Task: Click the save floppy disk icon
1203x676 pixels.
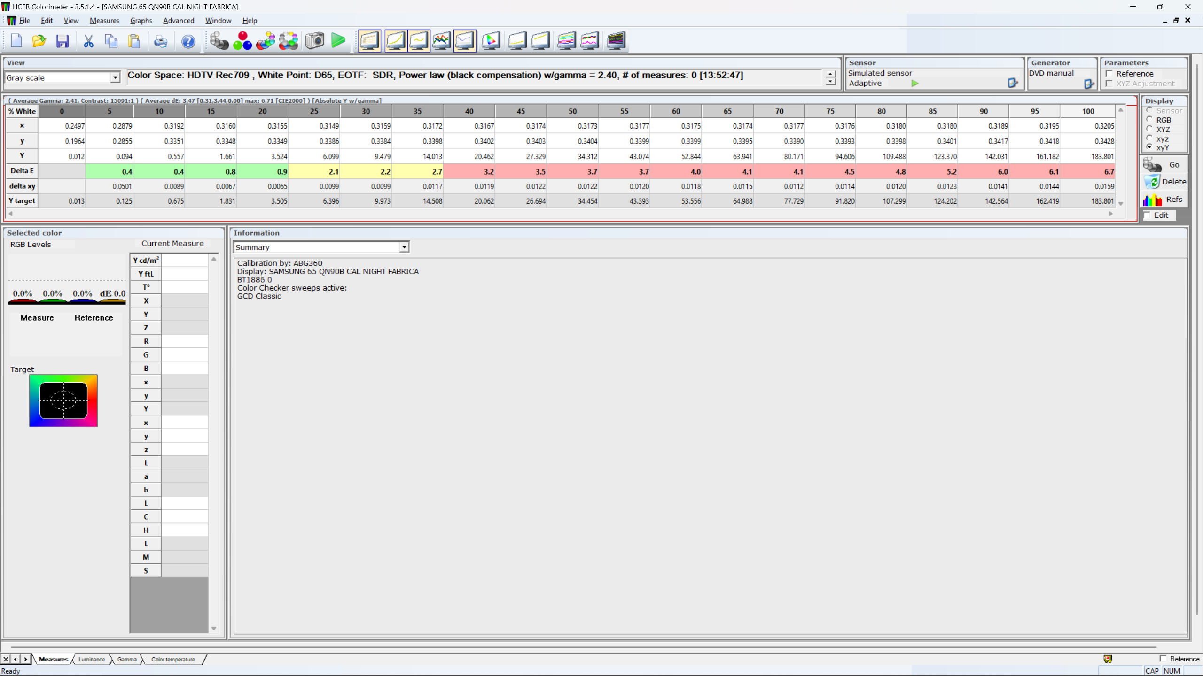Action: coord(62,41)
